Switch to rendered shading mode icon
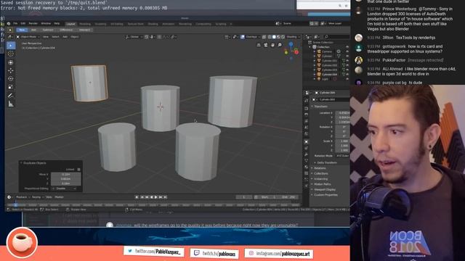The width and height of the screenshot is (465, 261). 283,37
